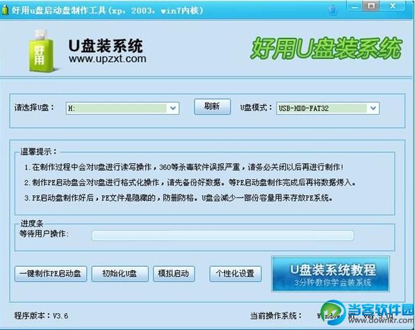Image resolution: width=415 pixels, height=330 pixels.
Task: Click tip 3 about hidden PE files
Action: [179, 198]
